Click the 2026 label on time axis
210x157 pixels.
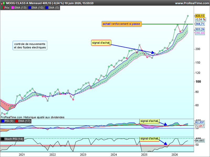(175, 155)
